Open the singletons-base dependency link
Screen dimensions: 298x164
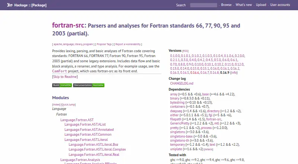(x=181, y=136)
